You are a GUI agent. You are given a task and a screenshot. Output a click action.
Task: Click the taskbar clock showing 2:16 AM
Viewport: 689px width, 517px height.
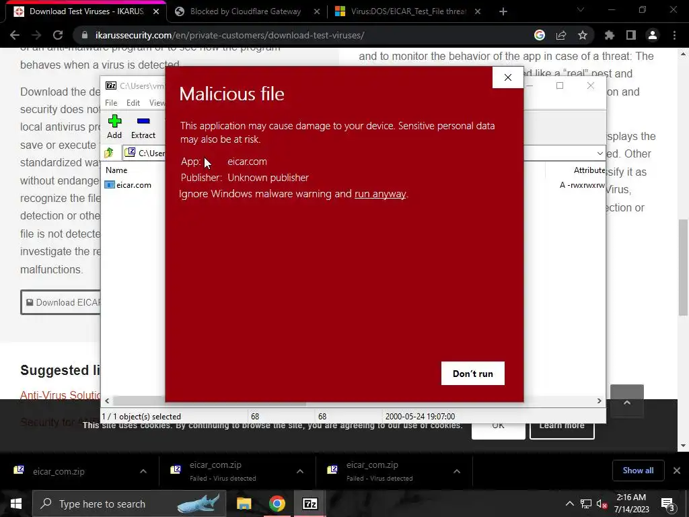click(x=631, y=504)
